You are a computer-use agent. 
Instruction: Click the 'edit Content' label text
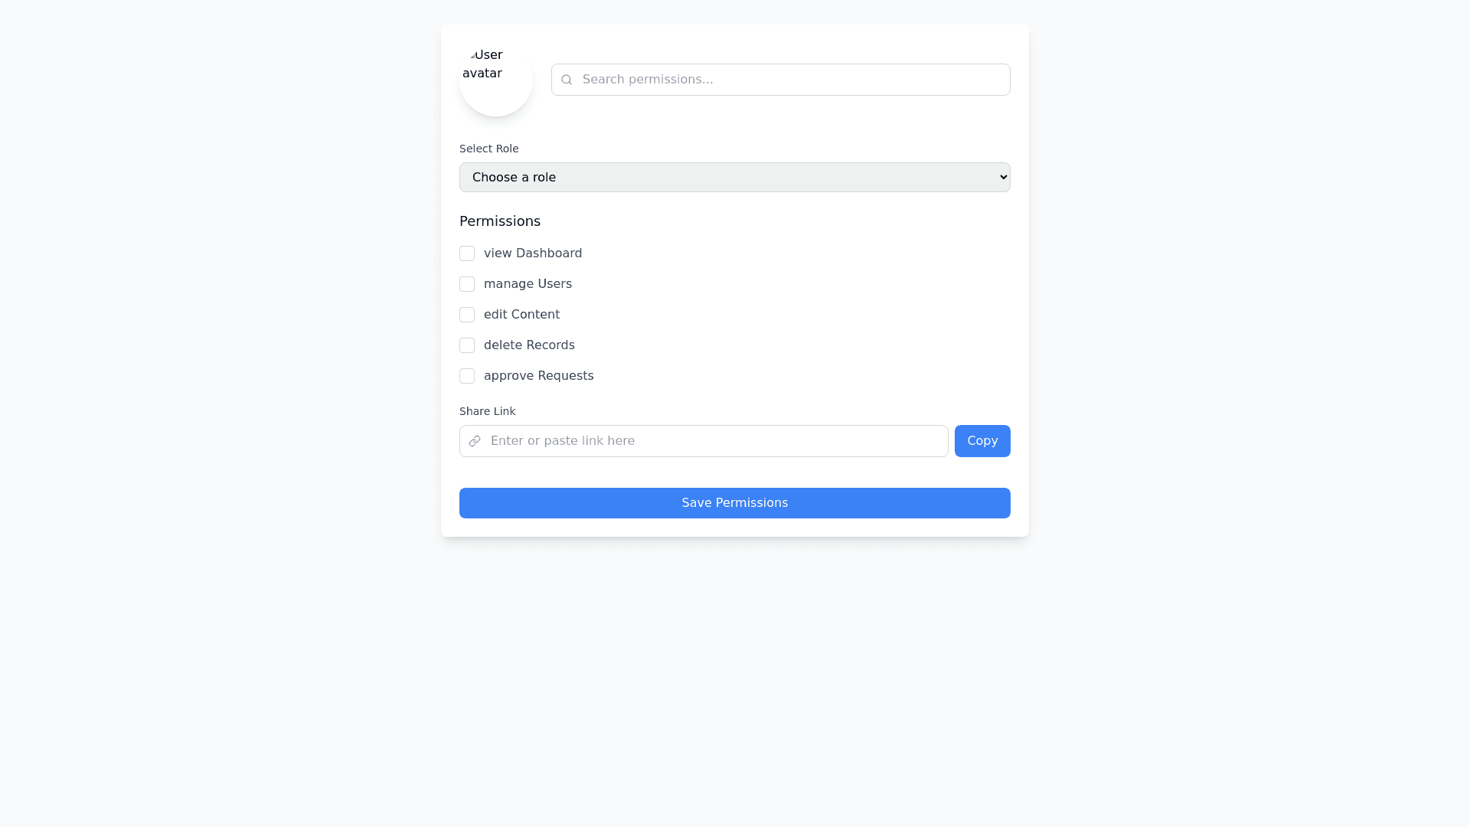[x=521, y=315]
